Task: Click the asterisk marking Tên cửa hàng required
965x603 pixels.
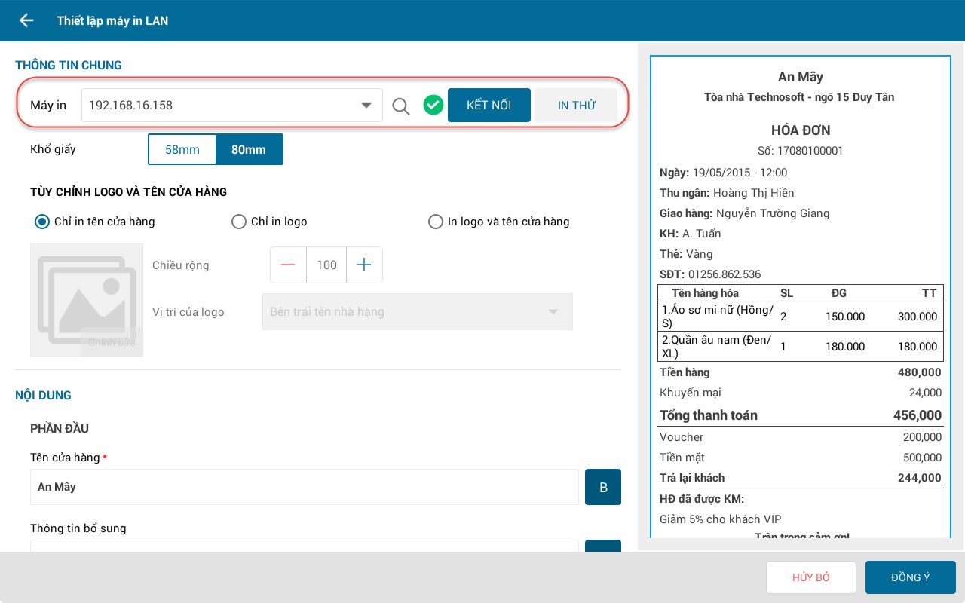Action: (104, 457)
